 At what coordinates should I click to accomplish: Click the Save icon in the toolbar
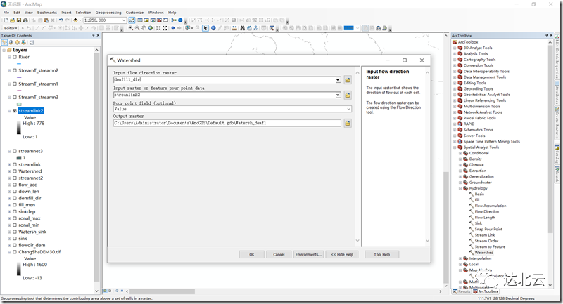click(x=19, y=20)
